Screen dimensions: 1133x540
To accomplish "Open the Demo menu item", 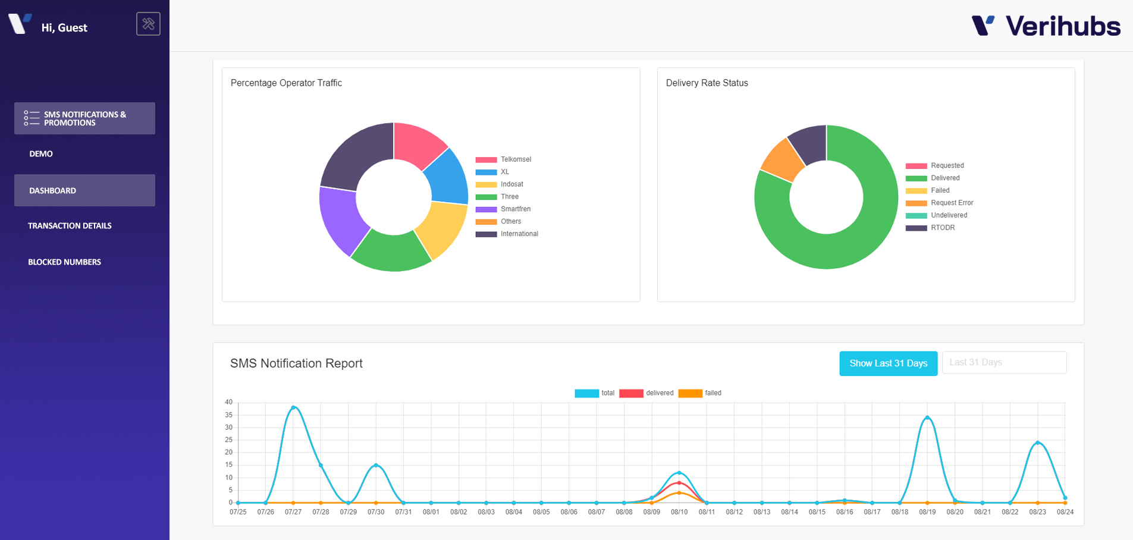I will [41, 153].
